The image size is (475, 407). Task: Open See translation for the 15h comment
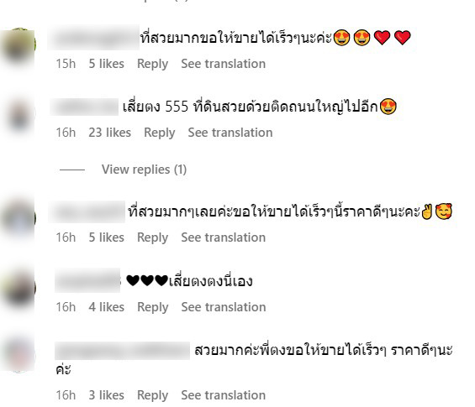pos(224,64)
